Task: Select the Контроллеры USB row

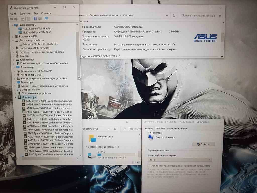Action: [x=31, y=75]
